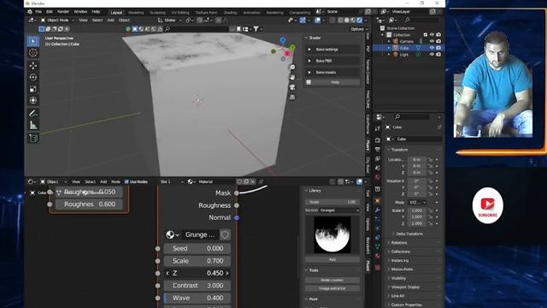This screenshot has height=308, width=547.
Task: Select the Scale tool
Action: (x=33, y=89)
